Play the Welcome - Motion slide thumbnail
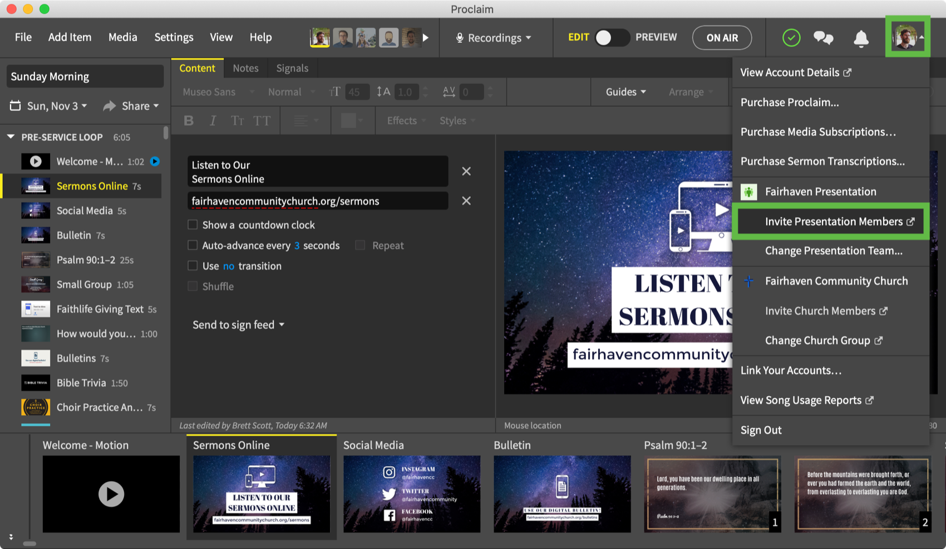This screenshot has width=946, height=549. click(111, 494)
